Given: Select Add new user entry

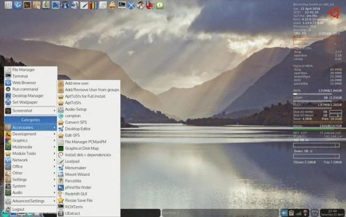Looking at the screenshot, I should 77,83.
